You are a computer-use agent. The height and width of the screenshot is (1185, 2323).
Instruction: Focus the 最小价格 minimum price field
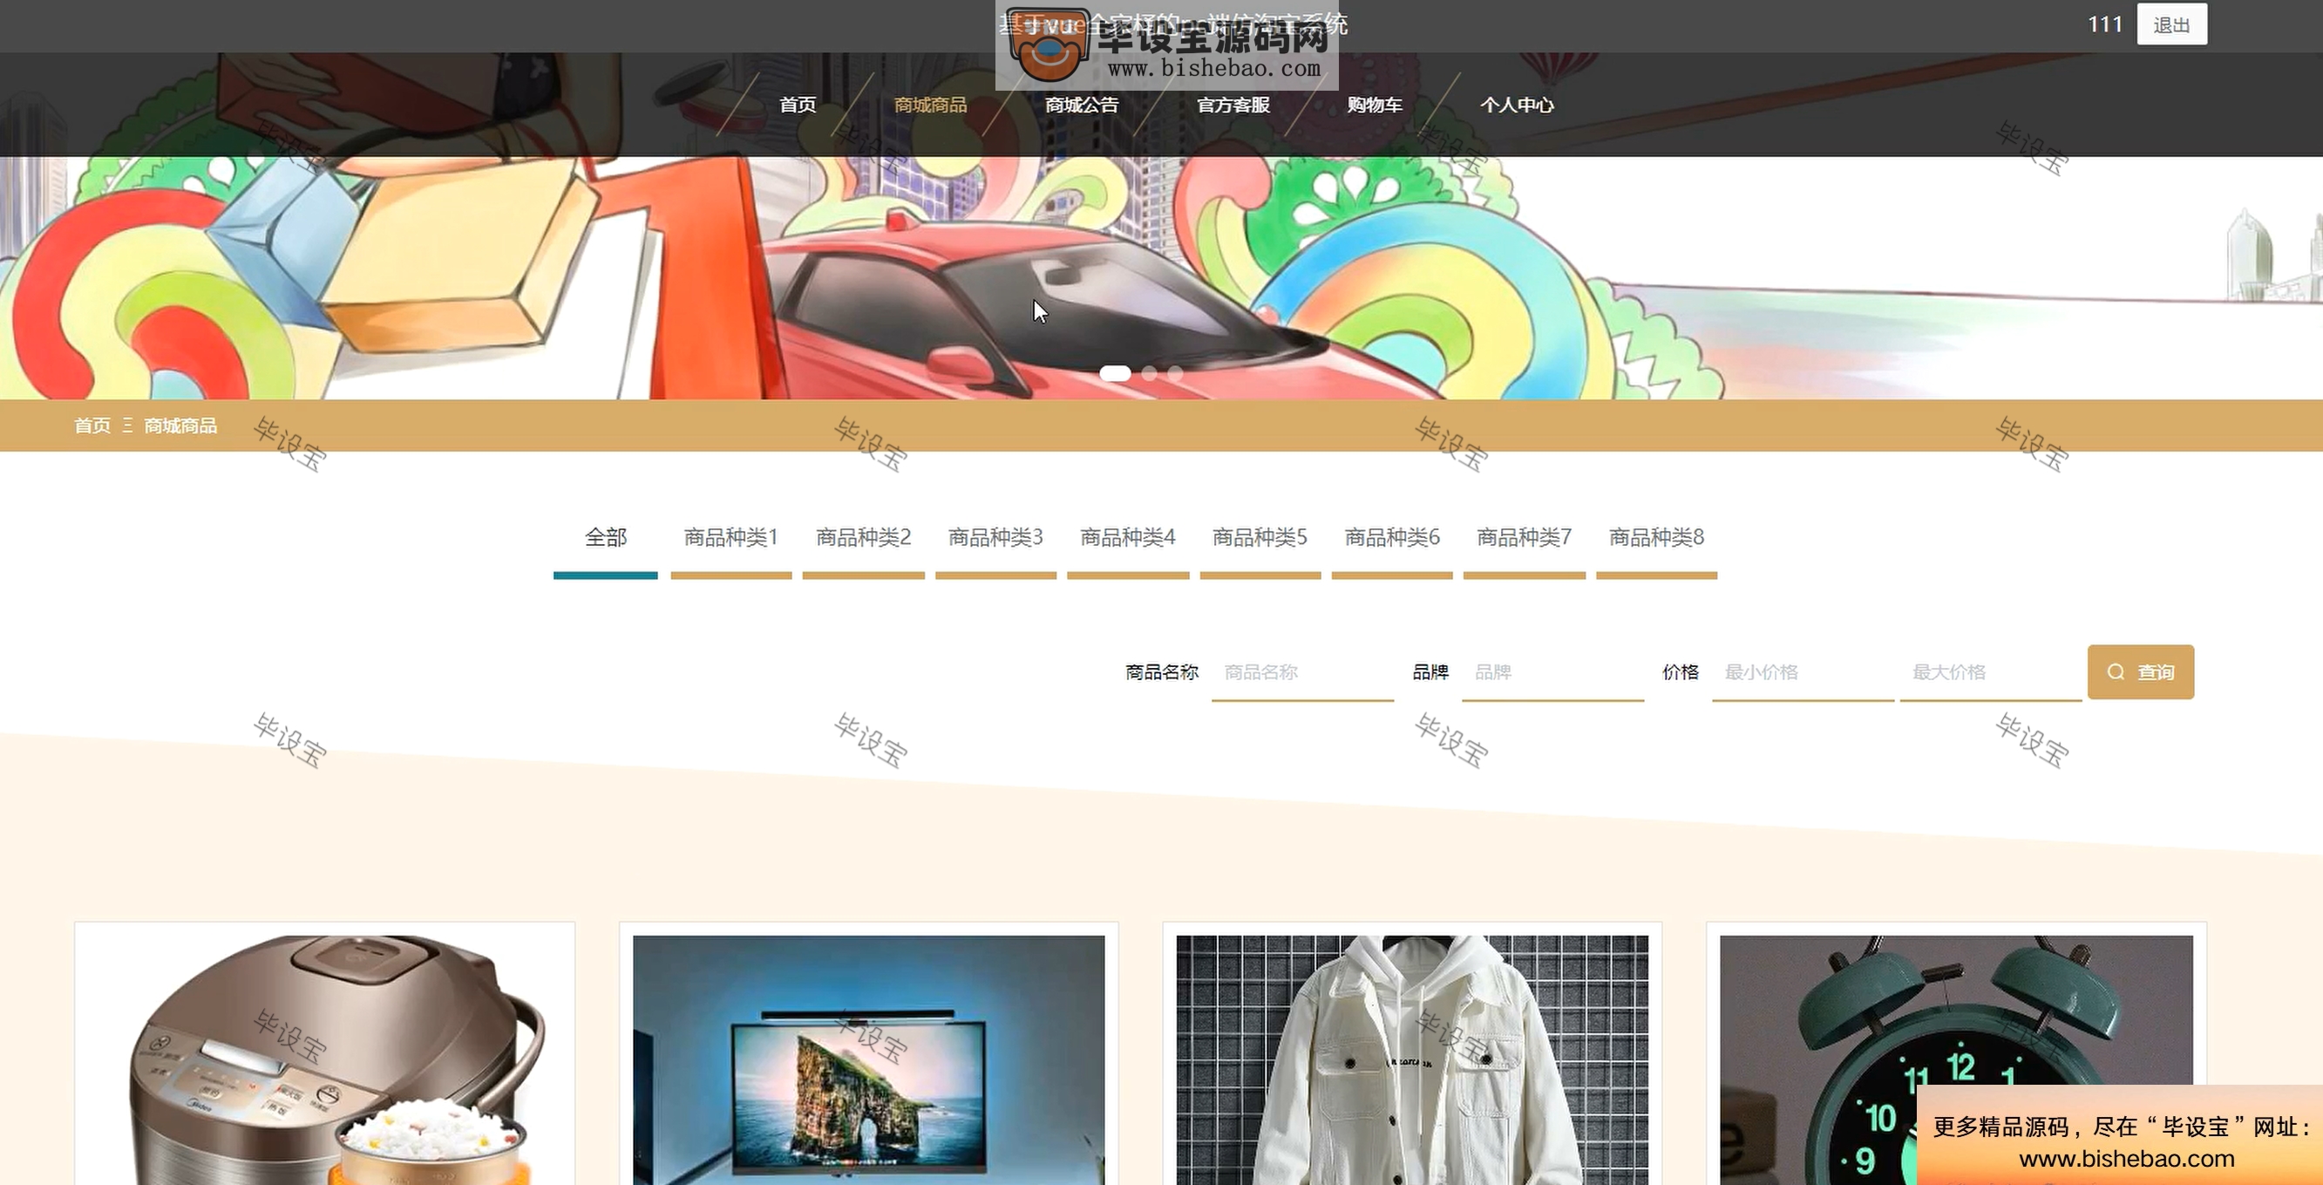(x=1803, y=673)
